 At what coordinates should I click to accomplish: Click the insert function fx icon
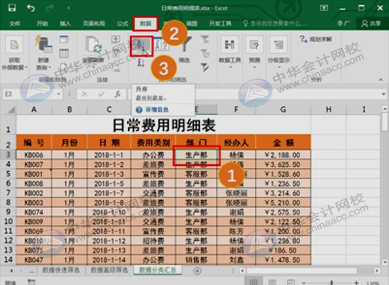coord(117,94)
